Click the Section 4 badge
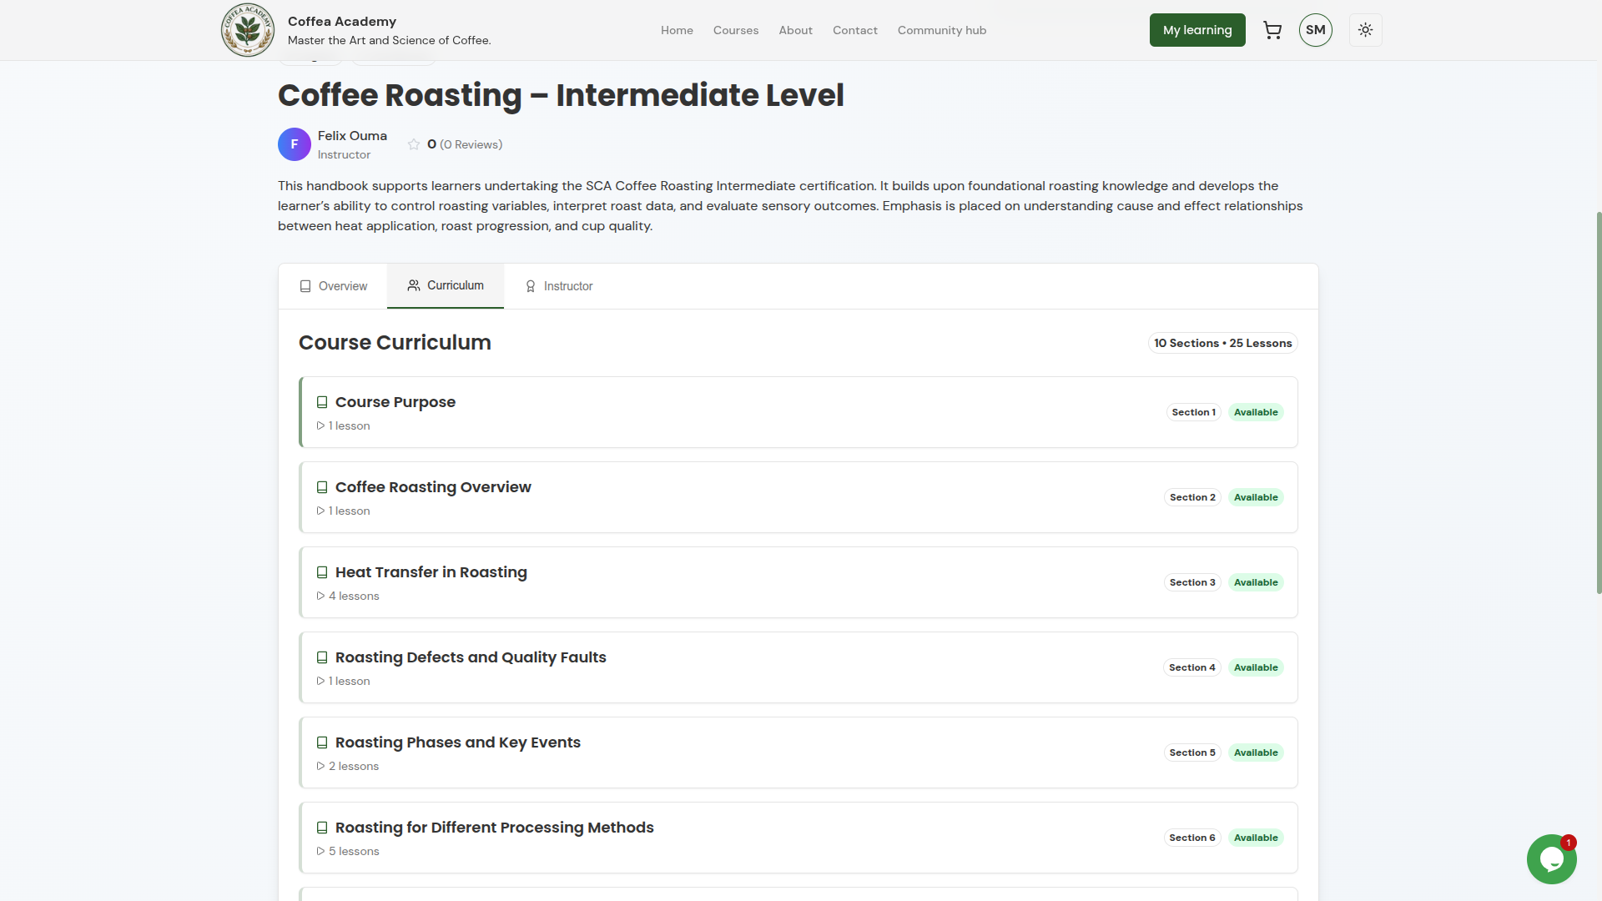 pyautogui.click(x=1191, y=667)
